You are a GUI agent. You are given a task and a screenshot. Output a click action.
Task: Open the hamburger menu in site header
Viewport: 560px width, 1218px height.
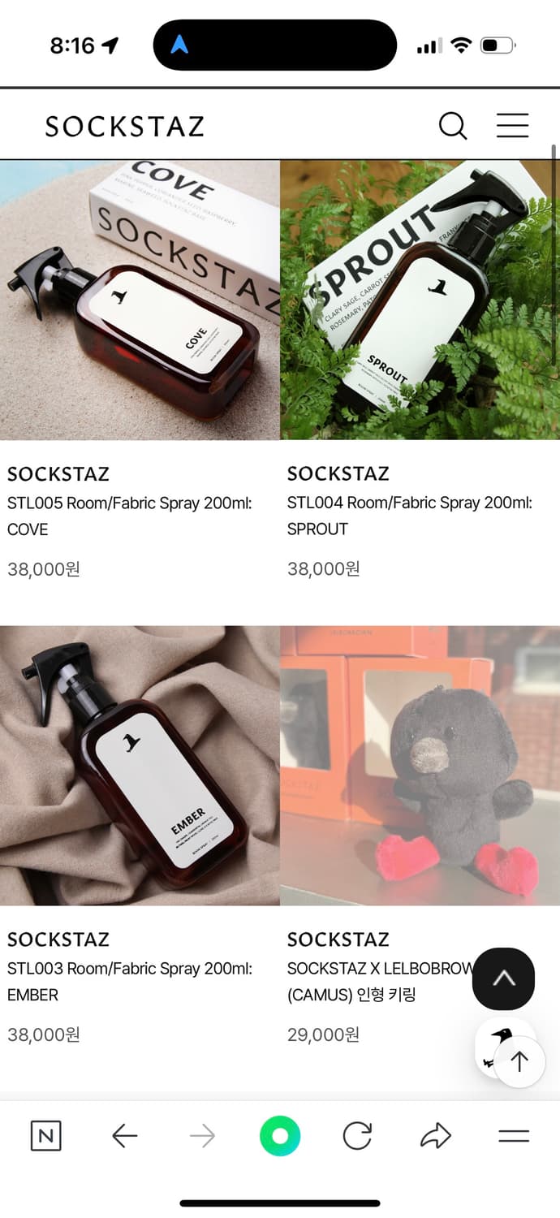[513, 125]
